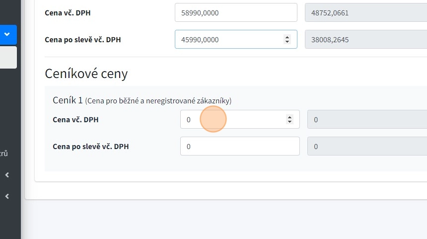Viewport: 427px width, 239px height.
Task: Click the greyed field showing 38008,2645
Action: 365,40
